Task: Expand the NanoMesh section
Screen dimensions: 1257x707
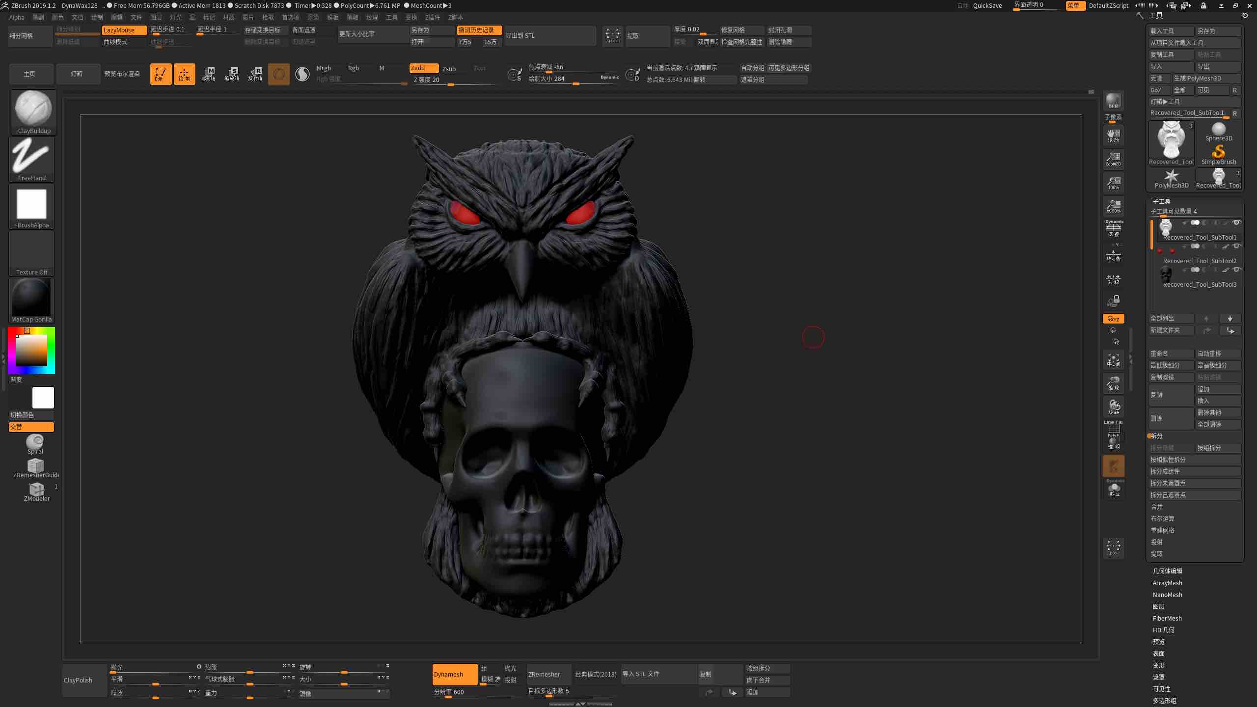Action: click(1167, 595)
